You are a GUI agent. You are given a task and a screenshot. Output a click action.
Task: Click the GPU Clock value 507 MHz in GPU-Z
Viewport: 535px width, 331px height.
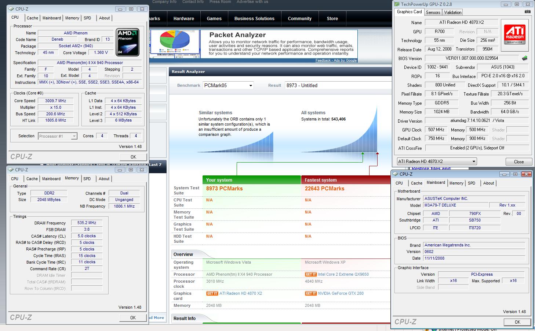(x=436, y=130)
